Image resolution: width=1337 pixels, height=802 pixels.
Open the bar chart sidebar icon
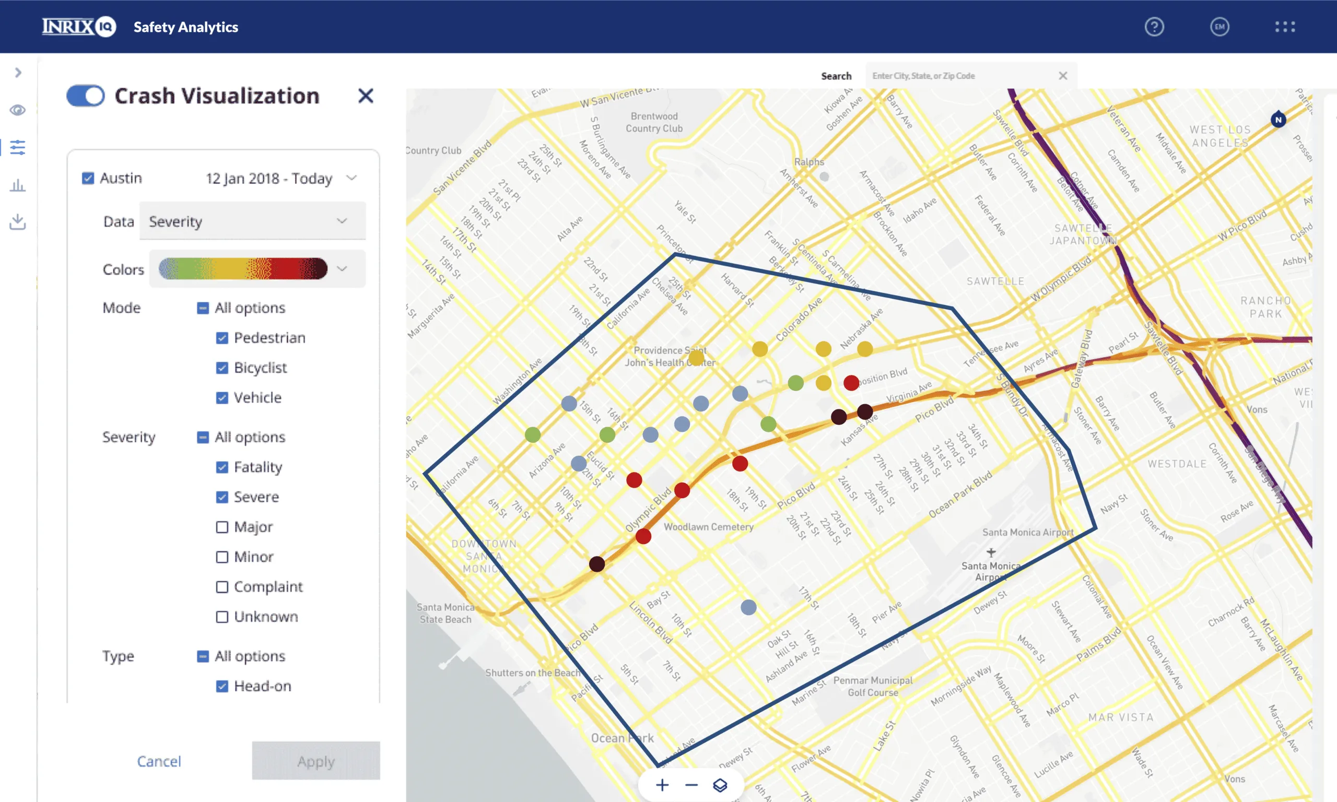pyautogui.click(x=17, y=185)
